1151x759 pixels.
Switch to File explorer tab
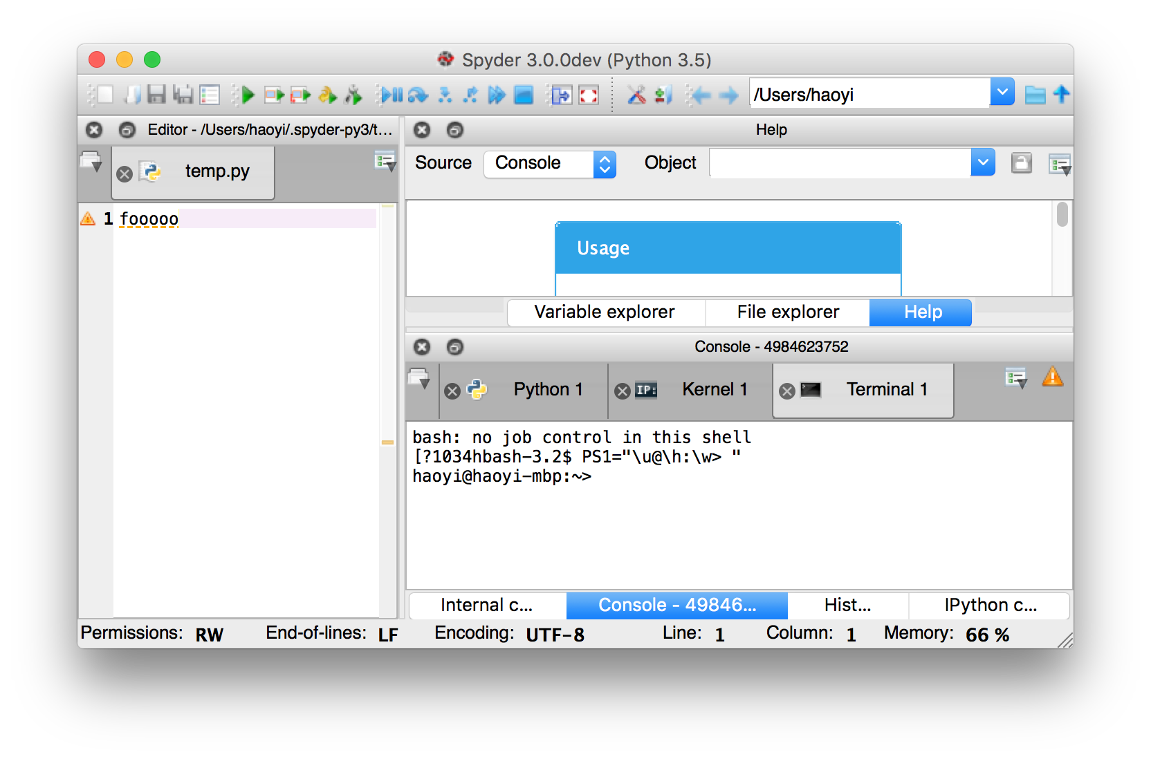point(787,312)
